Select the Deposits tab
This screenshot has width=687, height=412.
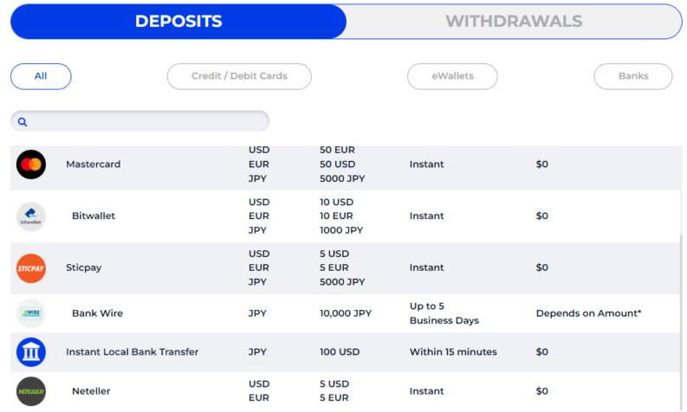tap(178, 22)
